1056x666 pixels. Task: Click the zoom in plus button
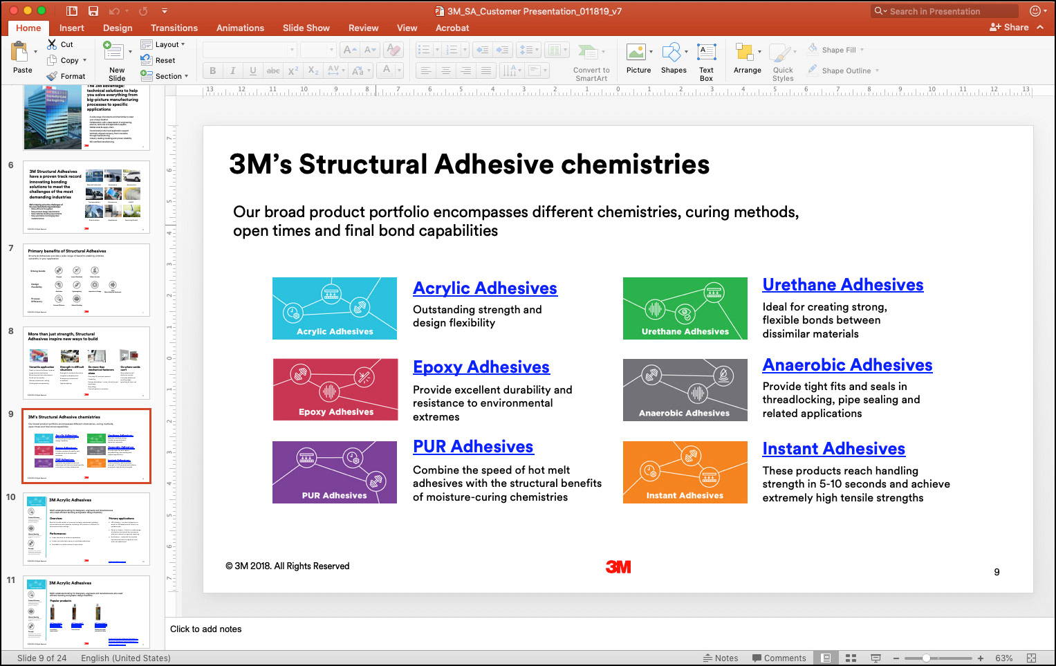coord(981,658)
